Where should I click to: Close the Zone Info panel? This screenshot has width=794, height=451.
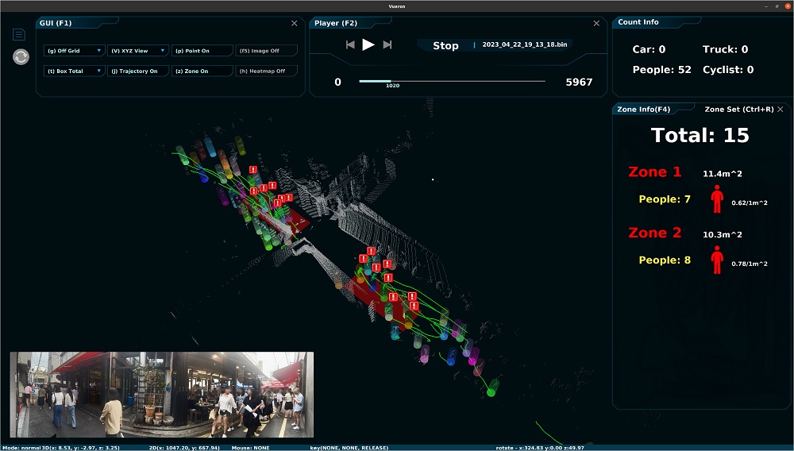click(x=781, y=109)
